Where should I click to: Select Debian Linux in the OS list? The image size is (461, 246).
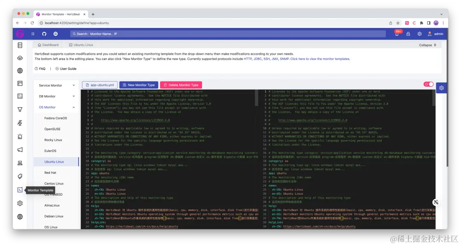pyautogui.click(x=54, y=216)
